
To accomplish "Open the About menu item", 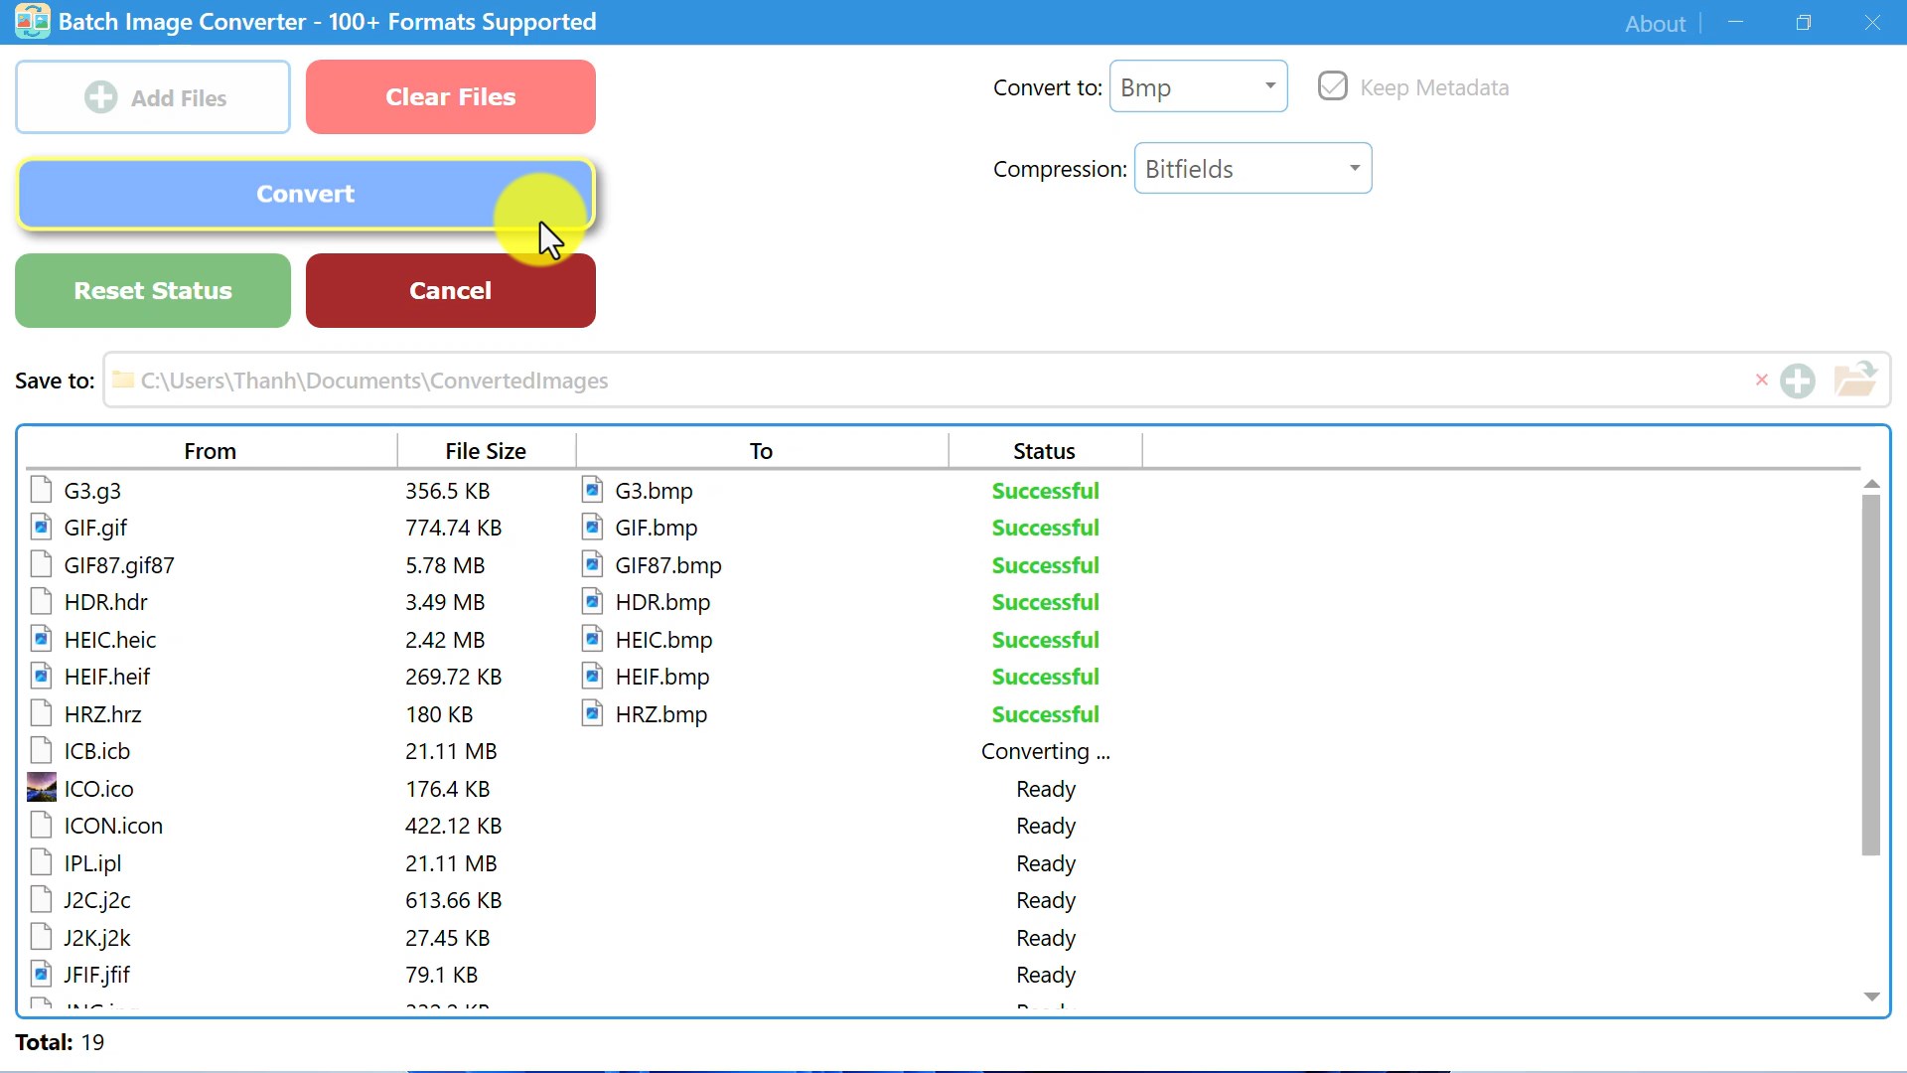I will coord(1654,23).
